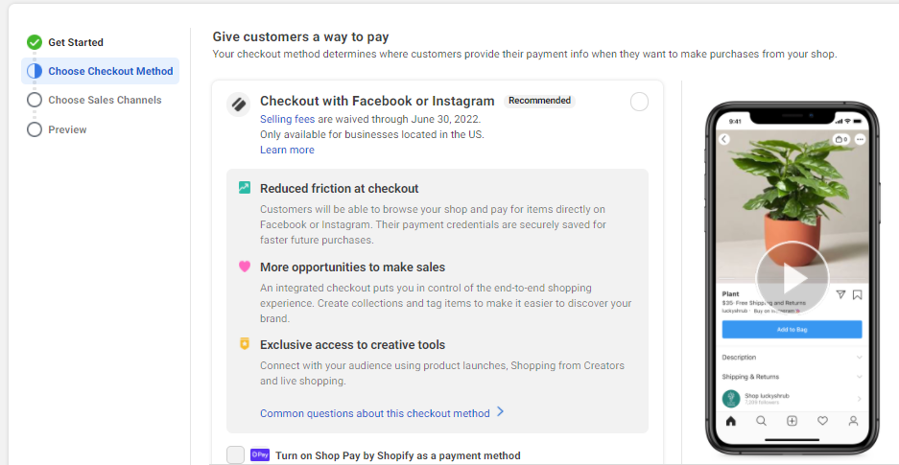Open the Selling fees link
Screen dimensions: 899x465
(x=290, y=119)
